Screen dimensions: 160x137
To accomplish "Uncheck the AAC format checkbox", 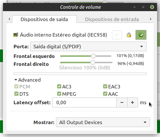I will (105, 94).
